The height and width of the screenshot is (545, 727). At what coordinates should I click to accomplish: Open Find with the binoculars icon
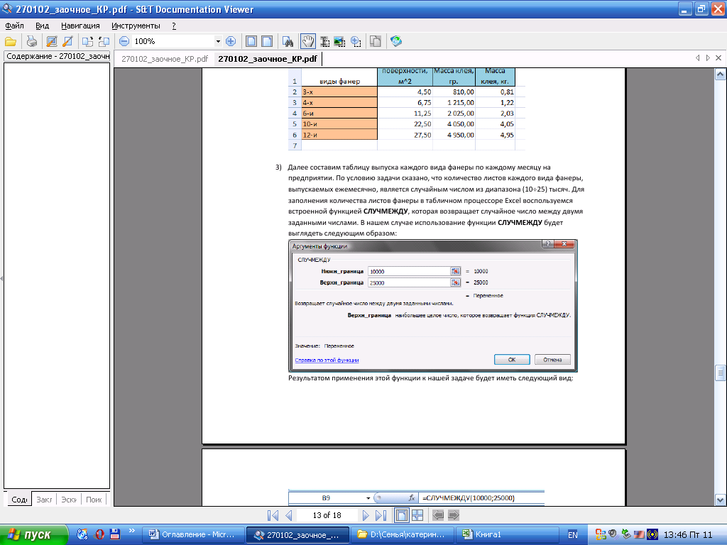288,42
